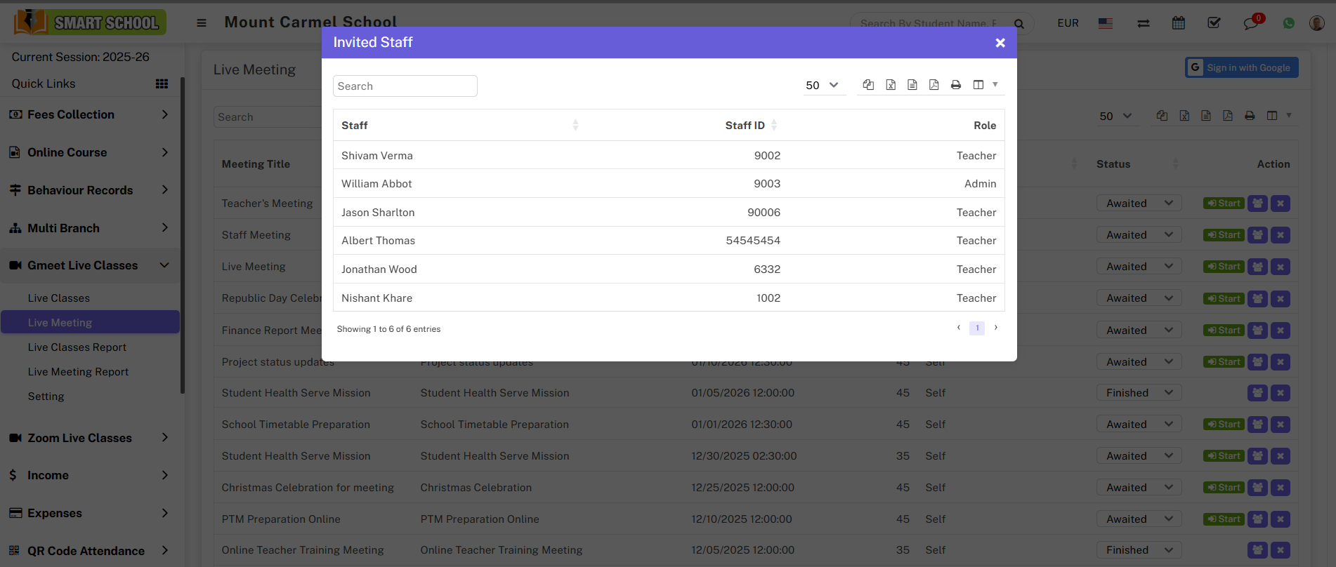1336x567 pixels.
Task: View staff for Student Health Serve Mission 01/05/2026
Action: [1257, 393]
